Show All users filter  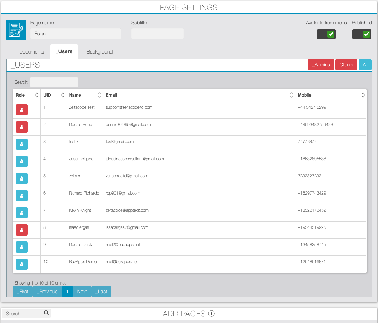[x=365, y=65]
